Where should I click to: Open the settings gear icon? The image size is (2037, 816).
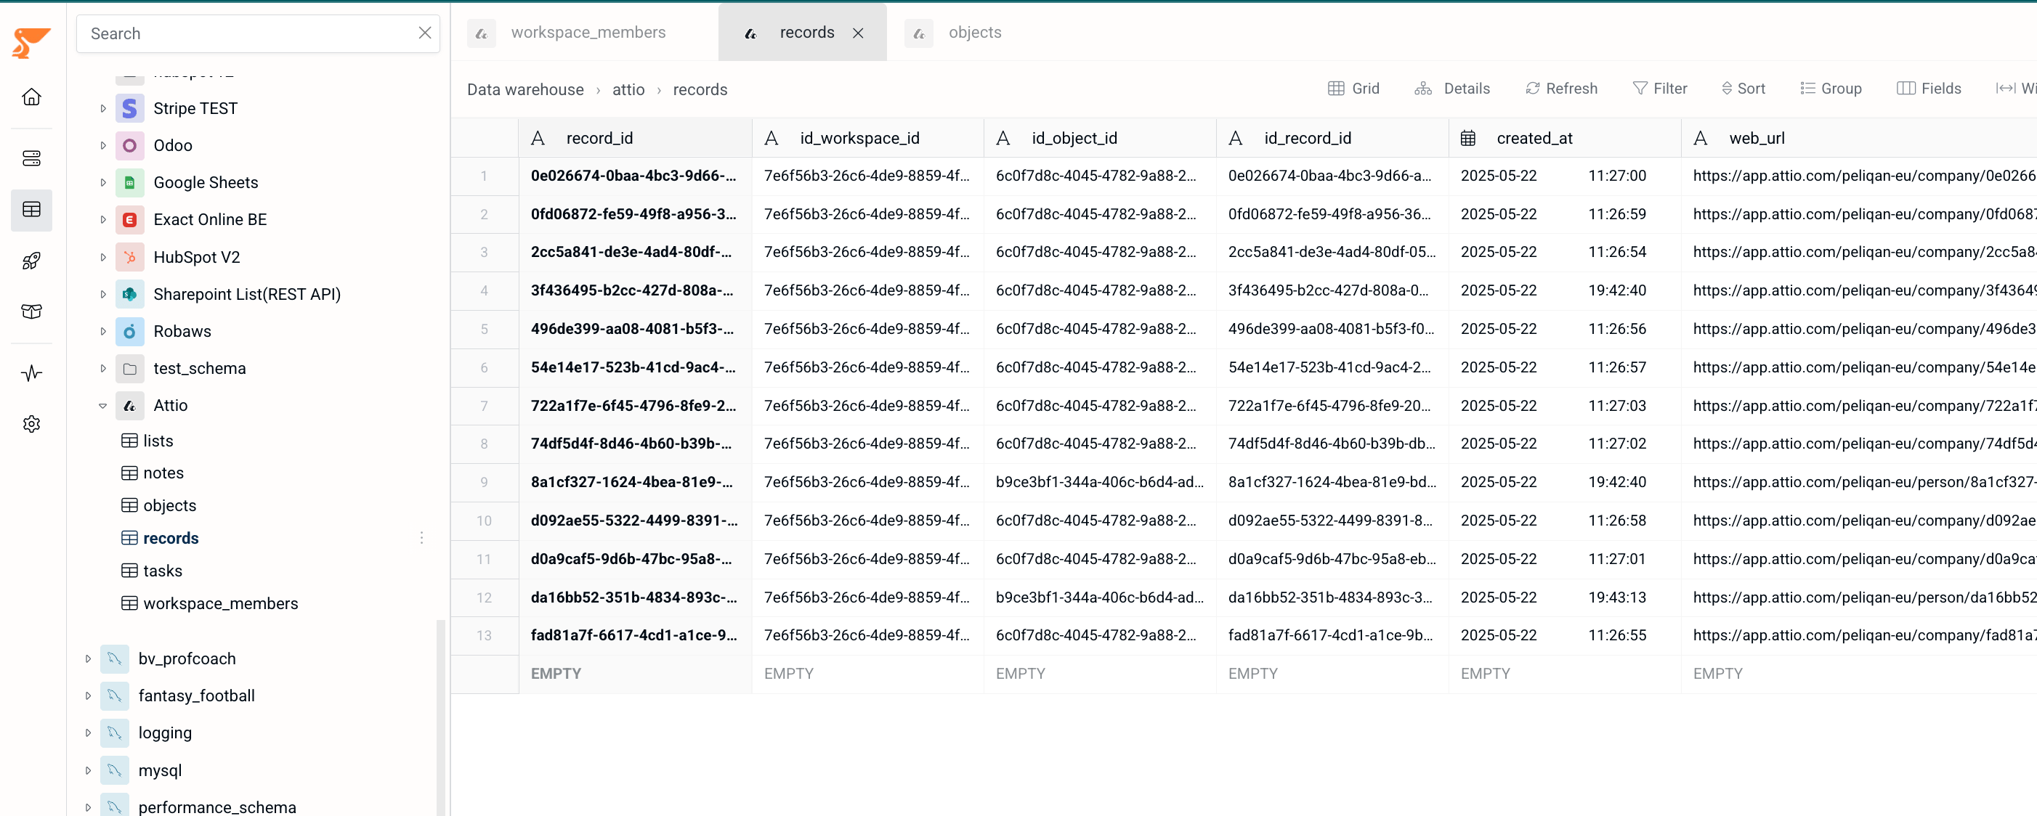[x=32, y=424]
